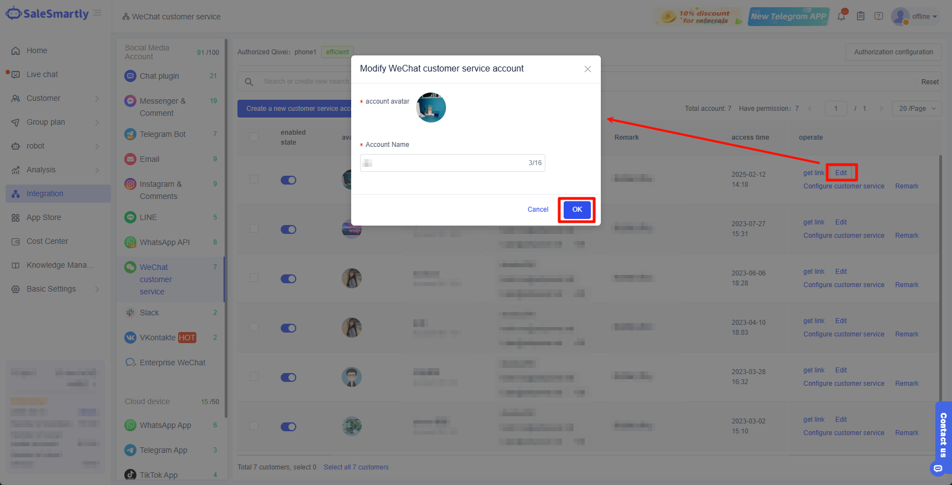Open App Store menu item
The width and height of the screenshot is (952, 485).
[x=58, y=217]
